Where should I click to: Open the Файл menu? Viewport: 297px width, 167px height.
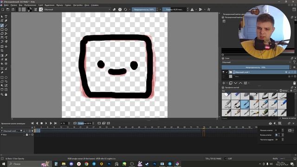click(x=6, y=5)
